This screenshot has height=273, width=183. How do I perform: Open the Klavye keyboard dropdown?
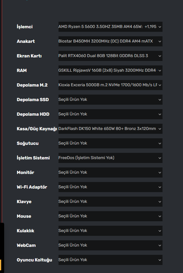(110, 202)
